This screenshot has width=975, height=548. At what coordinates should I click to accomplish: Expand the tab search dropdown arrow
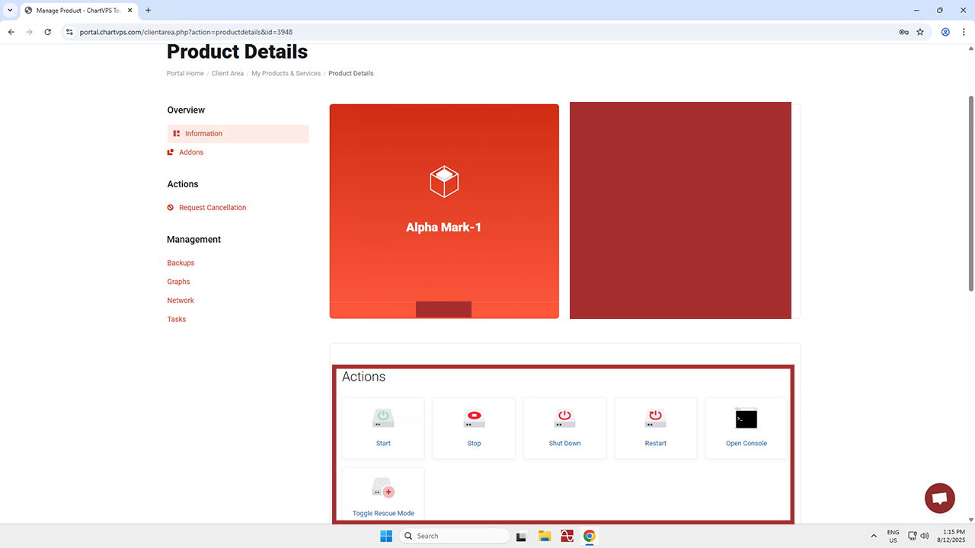(11, 11)
